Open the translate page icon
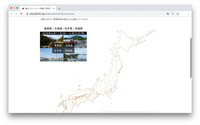Image resolution: width=200 pixels, height=125 pixels. point(168,14)
